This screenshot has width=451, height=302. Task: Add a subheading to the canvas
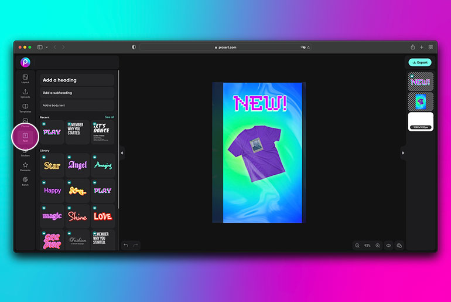tap(77, 93)
